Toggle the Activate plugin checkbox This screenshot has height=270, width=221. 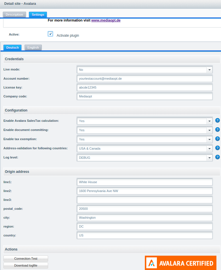click(50, 34)
